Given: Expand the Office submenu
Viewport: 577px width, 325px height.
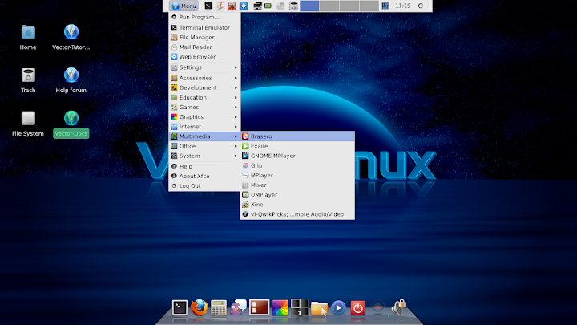Looking at the screenshot, I should (204, 146).
